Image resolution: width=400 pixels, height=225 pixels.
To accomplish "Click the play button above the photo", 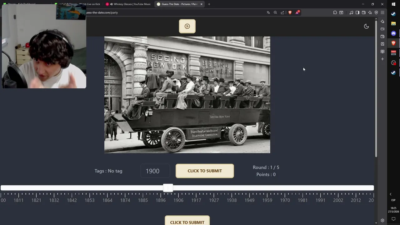I will tap(187, 26).
